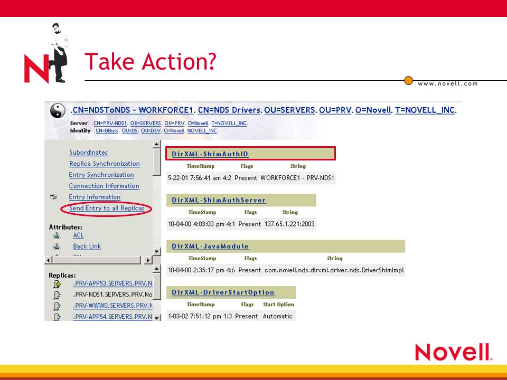Click the navigation pane scroll down arrow
Viewport: 507px width, 380px height.
(x=156, y=251)
